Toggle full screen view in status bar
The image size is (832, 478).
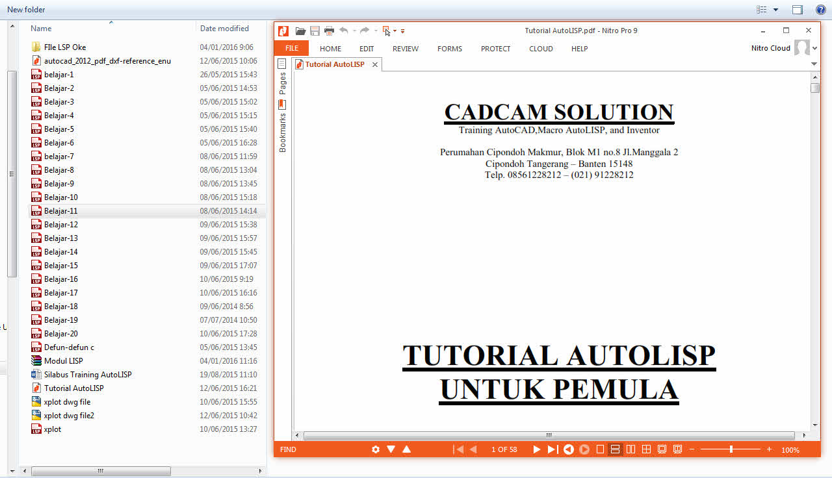point(662,449)
